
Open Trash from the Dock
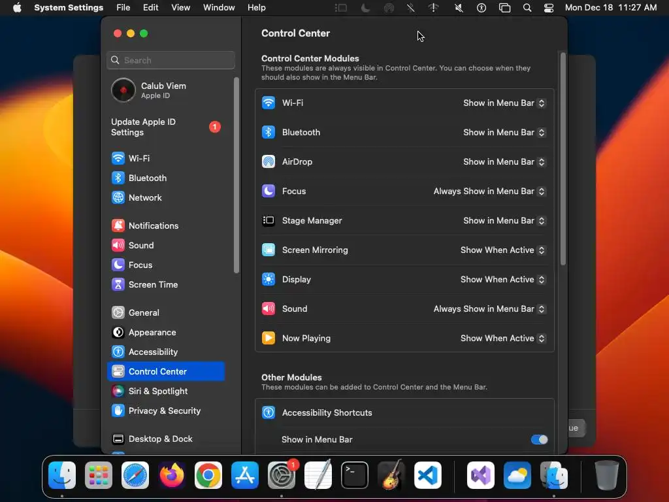pos(607,475)
